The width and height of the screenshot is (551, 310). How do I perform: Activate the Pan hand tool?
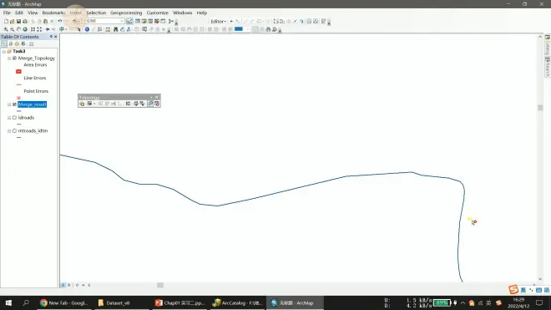[18, 29]
